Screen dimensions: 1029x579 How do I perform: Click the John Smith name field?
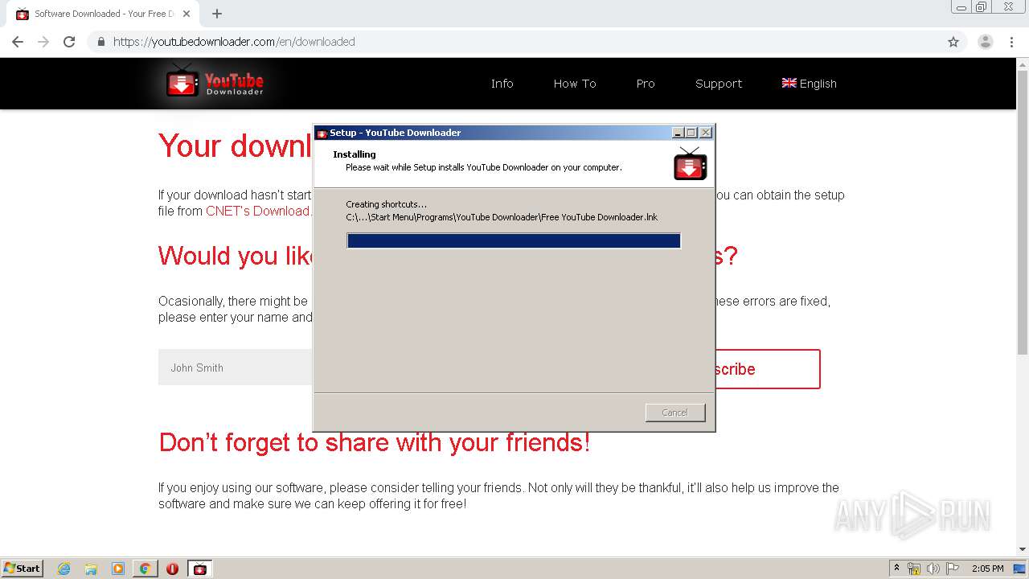236,368
